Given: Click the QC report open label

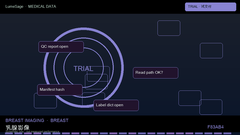Looking at the screenshot, I should pos(61,47).
